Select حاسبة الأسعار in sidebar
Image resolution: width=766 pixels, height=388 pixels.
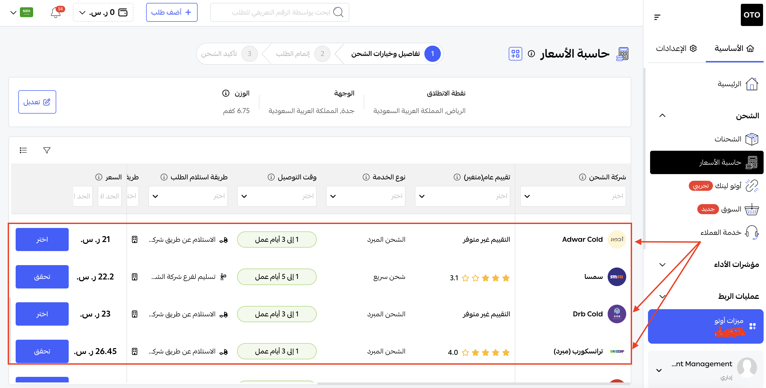tap(707, 162)
